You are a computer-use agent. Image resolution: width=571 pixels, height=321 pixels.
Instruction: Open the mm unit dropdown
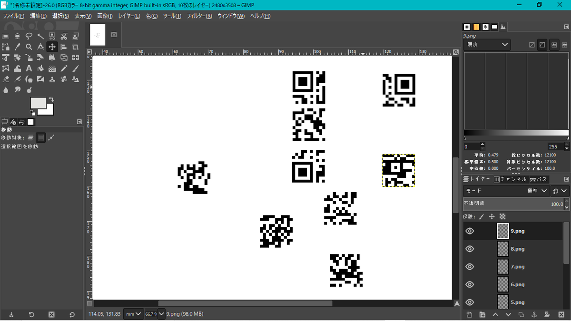coord(133,314)
